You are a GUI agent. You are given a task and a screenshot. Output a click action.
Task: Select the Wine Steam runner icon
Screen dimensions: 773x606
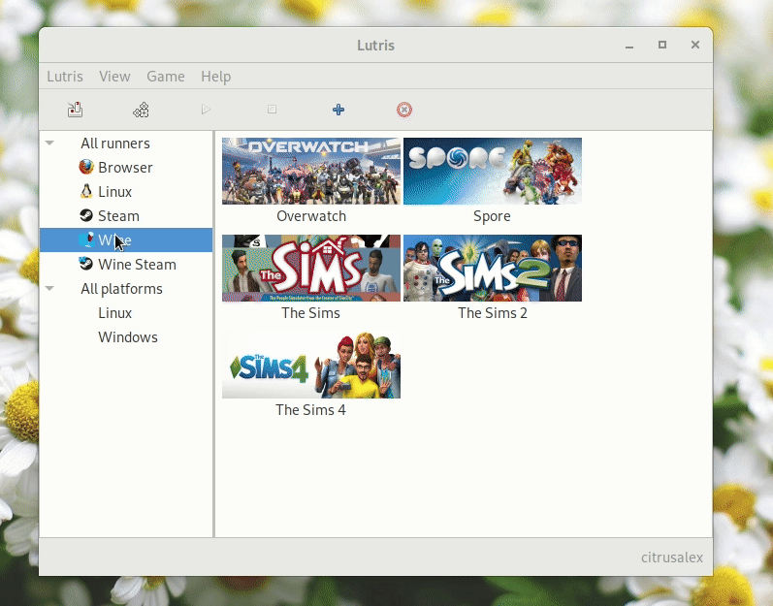[x=86, y=264]
